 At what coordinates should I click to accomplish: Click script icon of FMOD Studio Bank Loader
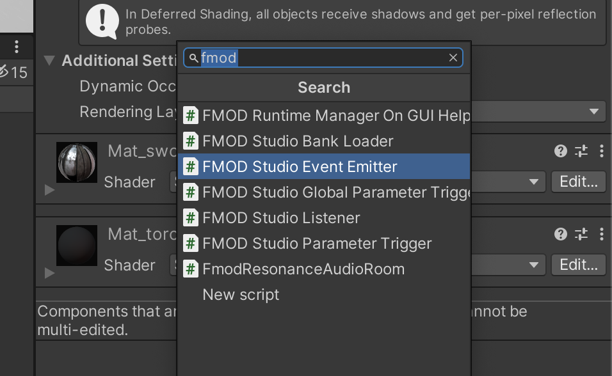(x=191, y=141)
